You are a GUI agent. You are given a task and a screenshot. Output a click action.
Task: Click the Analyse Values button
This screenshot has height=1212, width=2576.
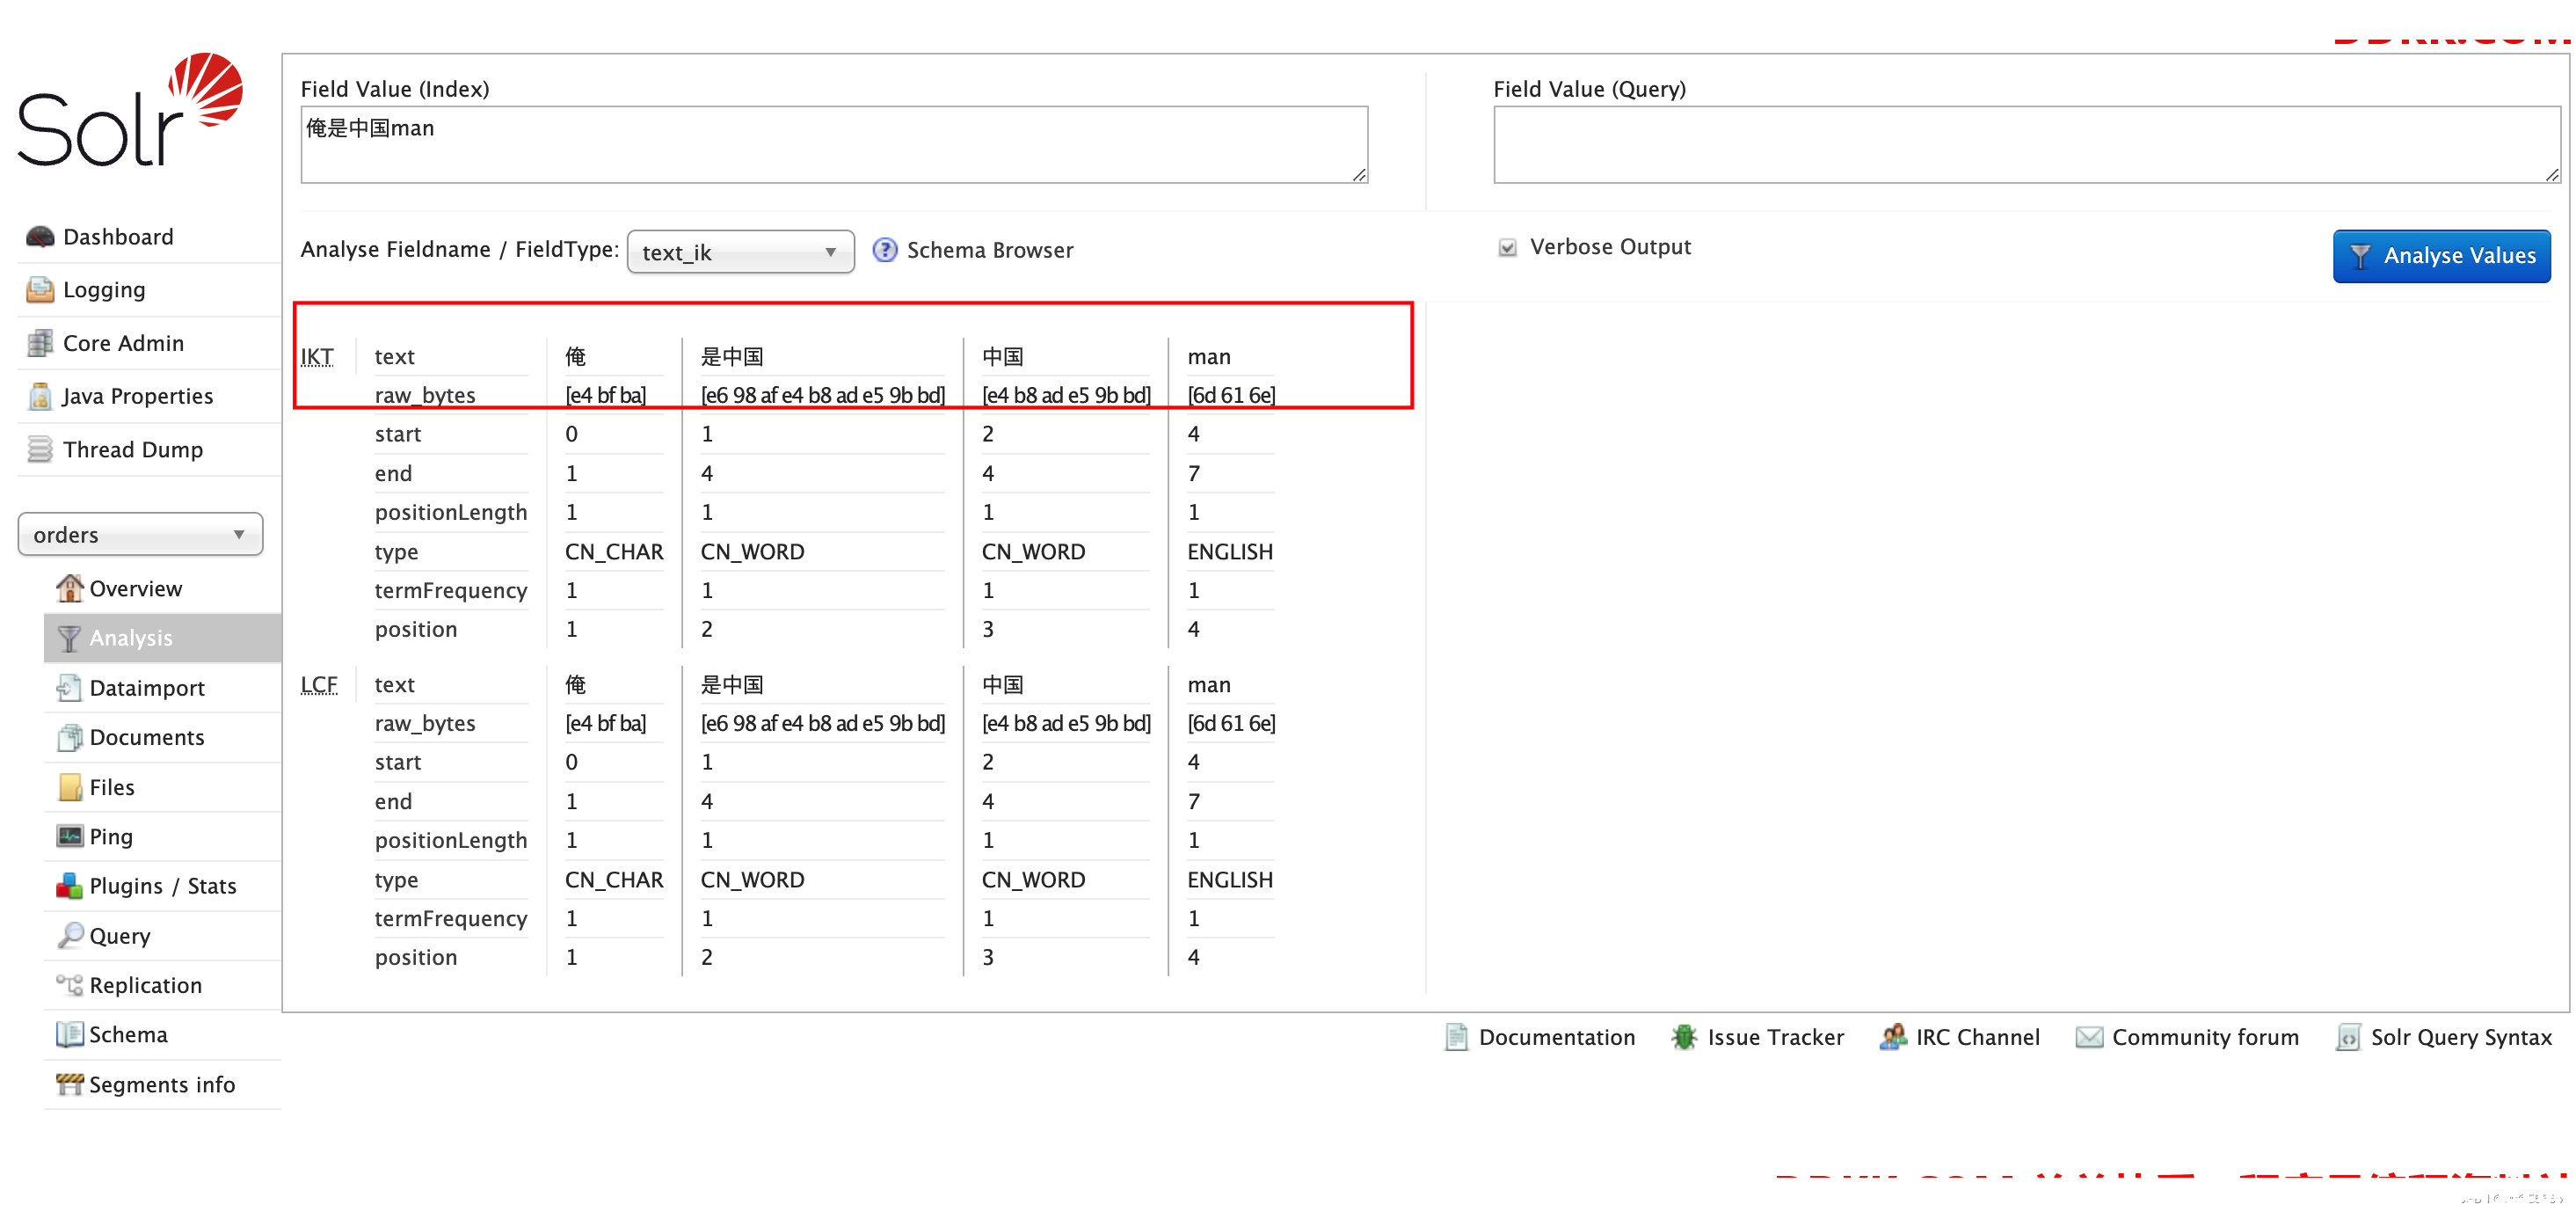(2441, 256)
